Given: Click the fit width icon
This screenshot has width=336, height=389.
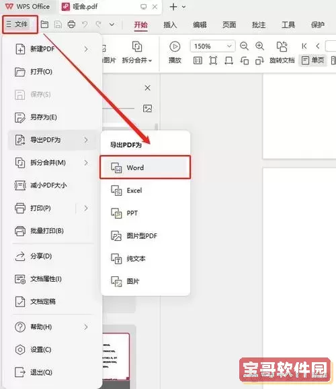Looking at the screenshot, I should 228,60.
